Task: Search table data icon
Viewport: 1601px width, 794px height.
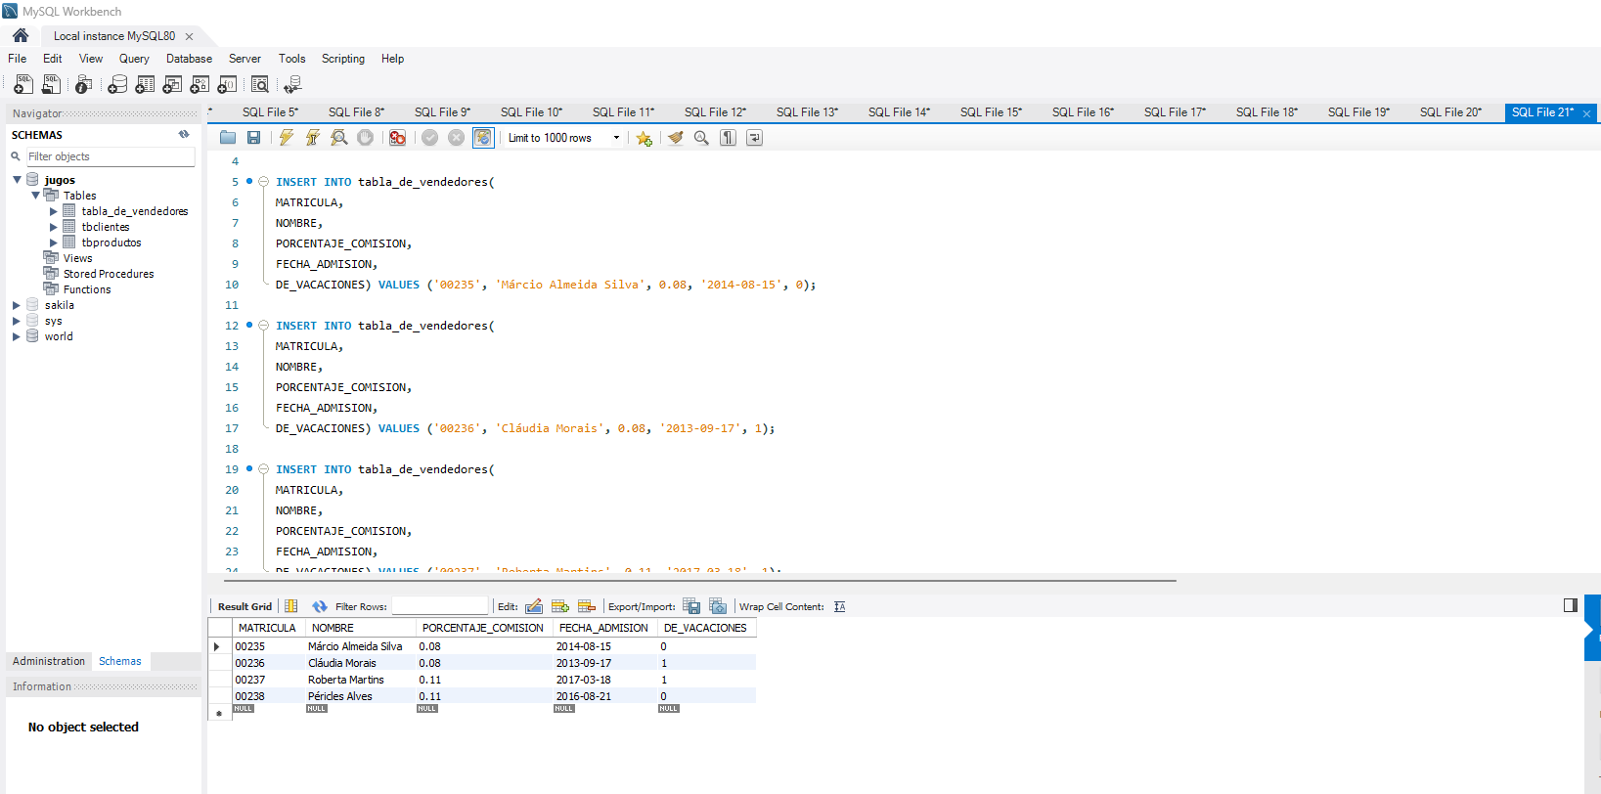Action: pyautogui.click(x=260, y=85)
